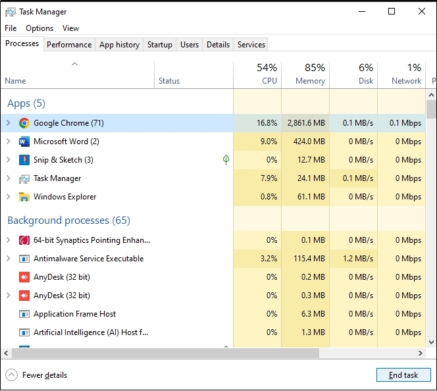The image size is (437, 391).
Task: Open the Options menu
Action: tap(39, 28)
